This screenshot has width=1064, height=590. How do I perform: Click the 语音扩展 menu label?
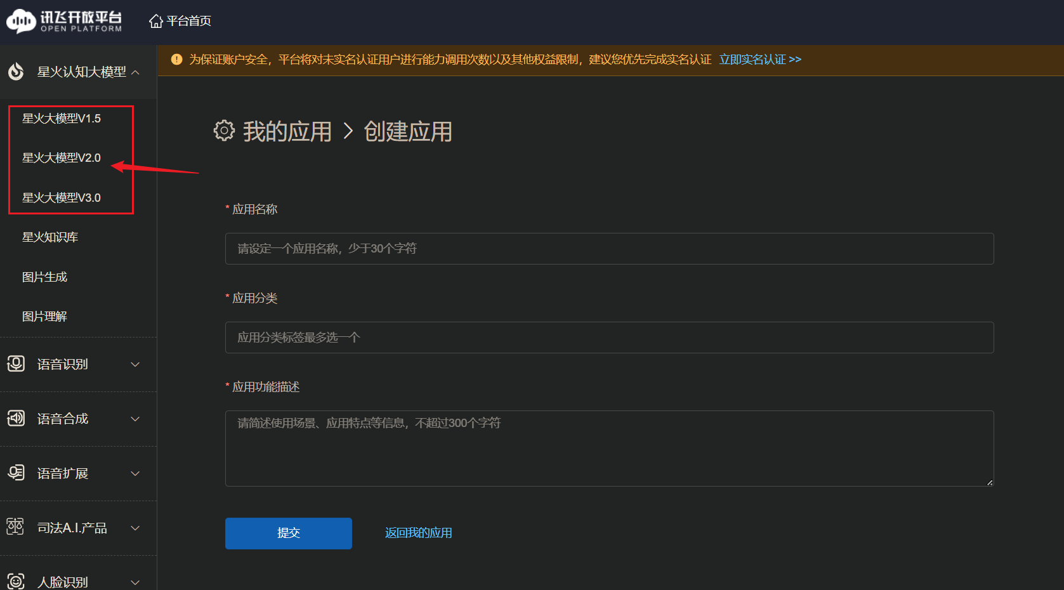[x=63, y=473]
